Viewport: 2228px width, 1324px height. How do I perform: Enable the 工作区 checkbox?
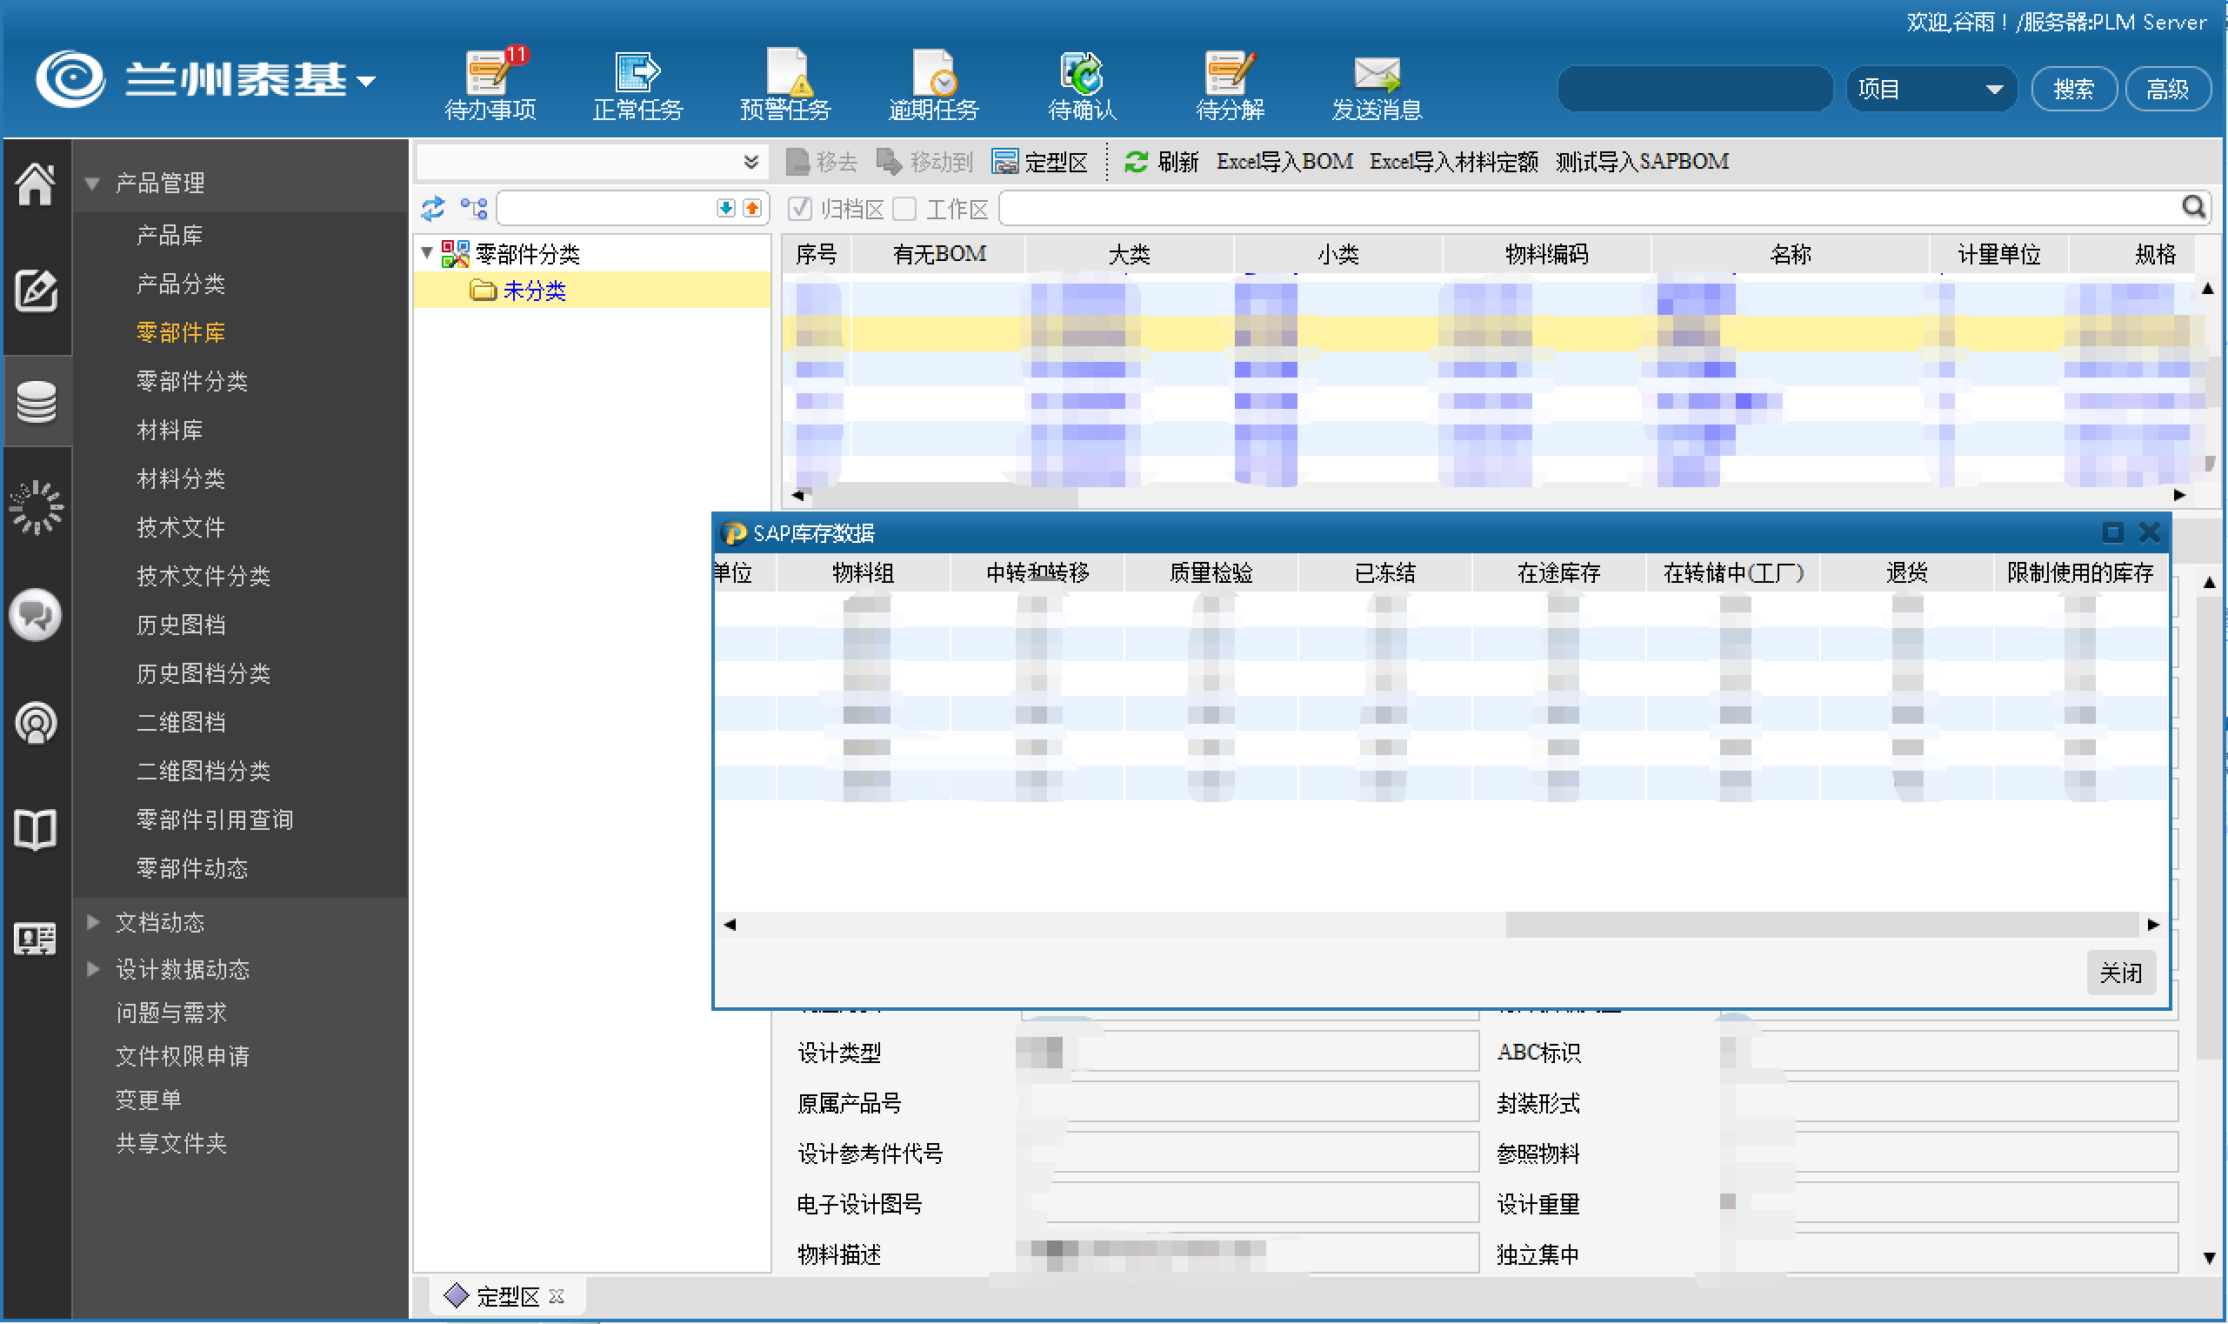click(x=904, y=209)
